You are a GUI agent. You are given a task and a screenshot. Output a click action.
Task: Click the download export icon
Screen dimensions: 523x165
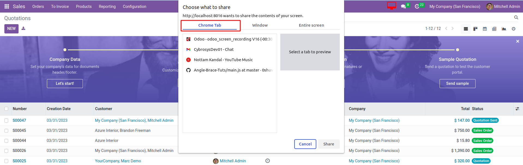pos(23,28)
